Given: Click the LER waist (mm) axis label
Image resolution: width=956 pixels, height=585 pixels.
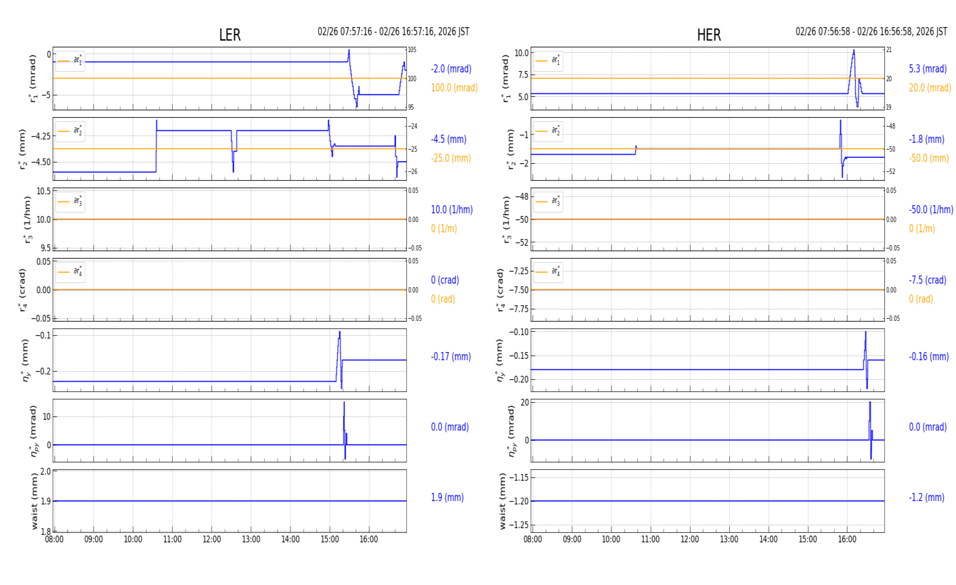Looking at the screenshot, I should point(34,501).
